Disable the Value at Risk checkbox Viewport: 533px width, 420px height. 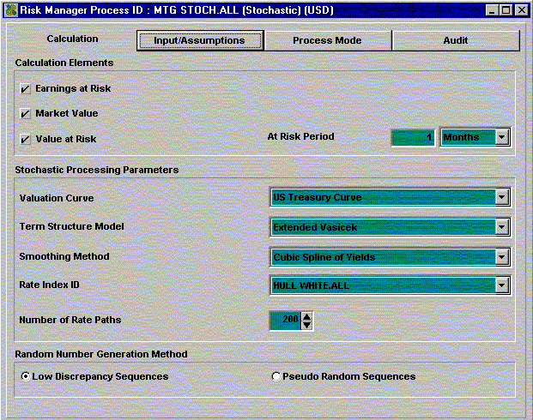point(25,139)
